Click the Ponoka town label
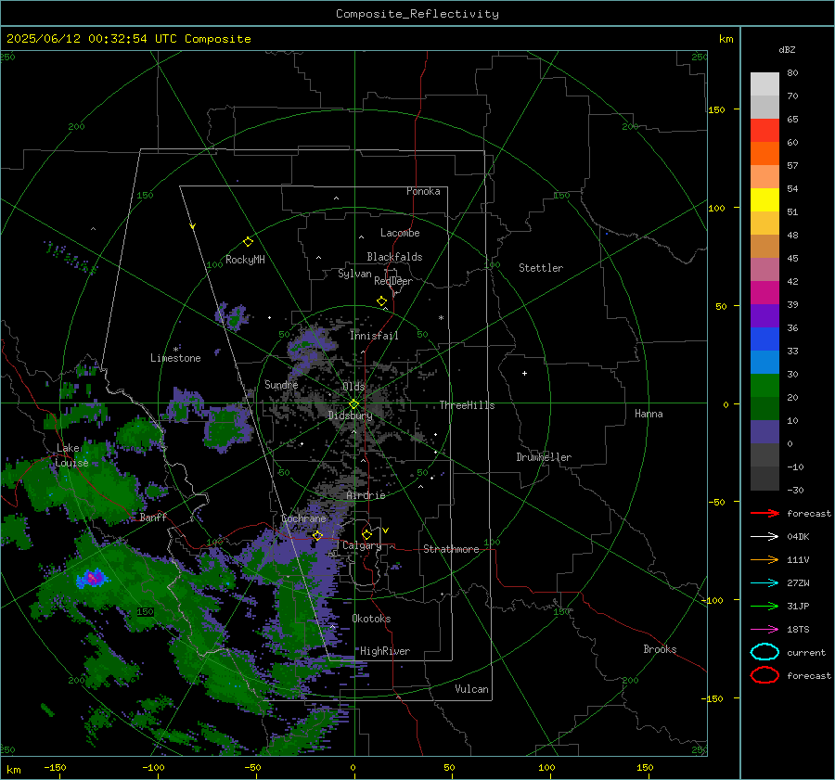 [x=423, y=191]
